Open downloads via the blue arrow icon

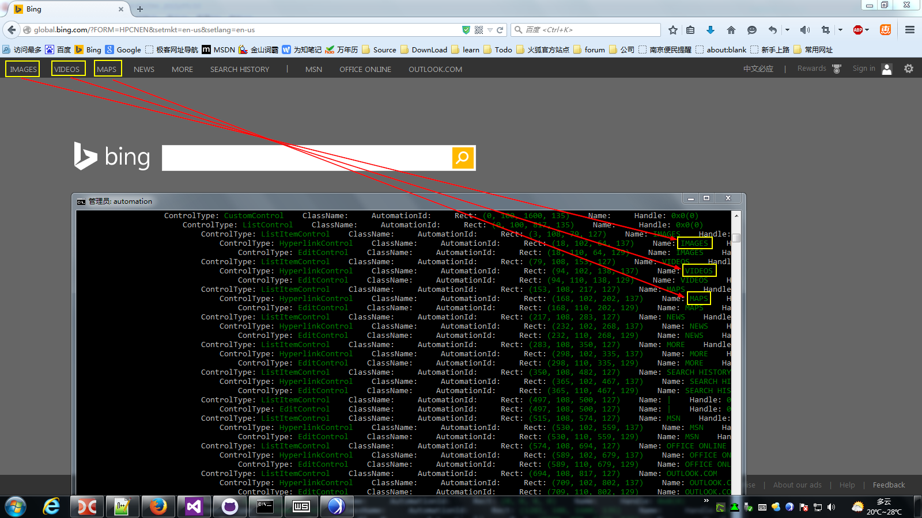tap(711, 30)
